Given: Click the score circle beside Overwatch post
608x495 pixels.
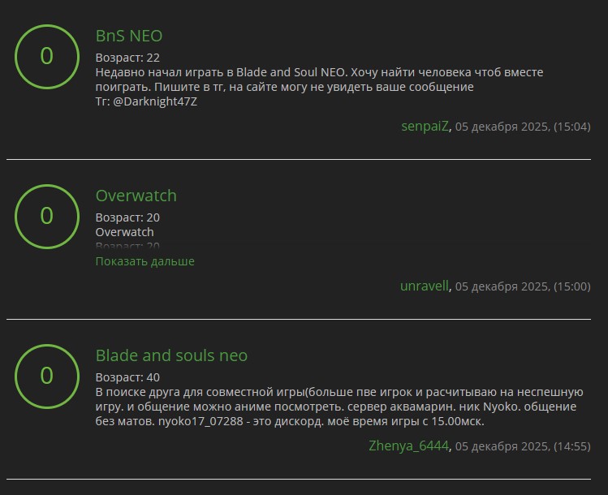Looking at the screenshot, I should tap(46, 216).
